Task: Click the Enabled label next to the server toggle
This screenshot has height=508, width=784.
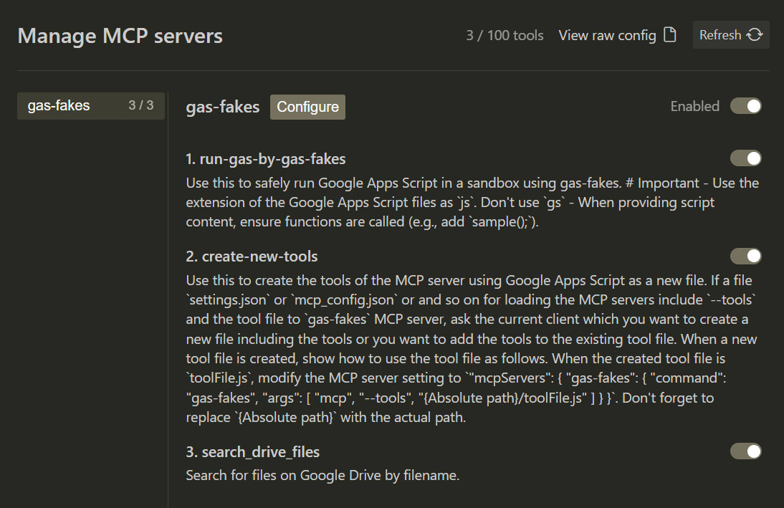Action: click(694, 106)
